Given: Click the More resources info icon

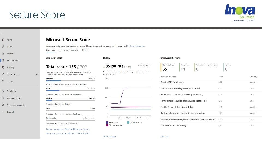Looking at the screenshot, I should point(3,98).
